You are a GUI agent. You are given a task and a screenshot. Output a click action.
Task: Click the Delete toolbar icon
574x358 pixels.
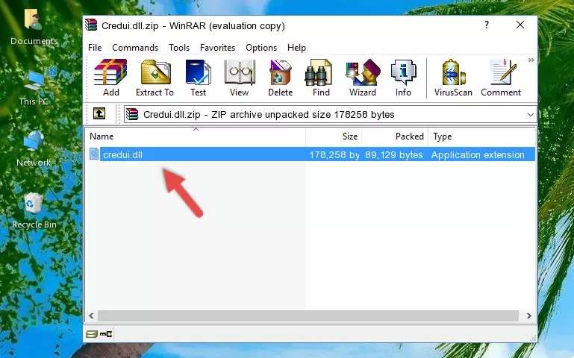[x=280, y=78]
